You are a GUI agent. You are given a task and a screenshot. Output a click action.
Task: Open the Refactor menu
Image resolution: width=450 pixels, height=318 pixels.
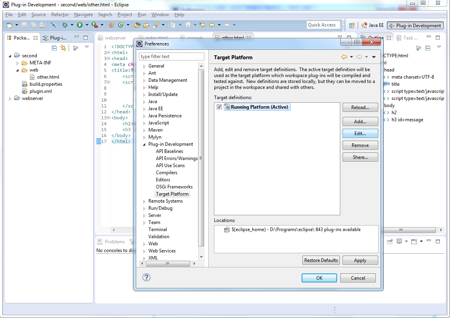tap(60, 14)
